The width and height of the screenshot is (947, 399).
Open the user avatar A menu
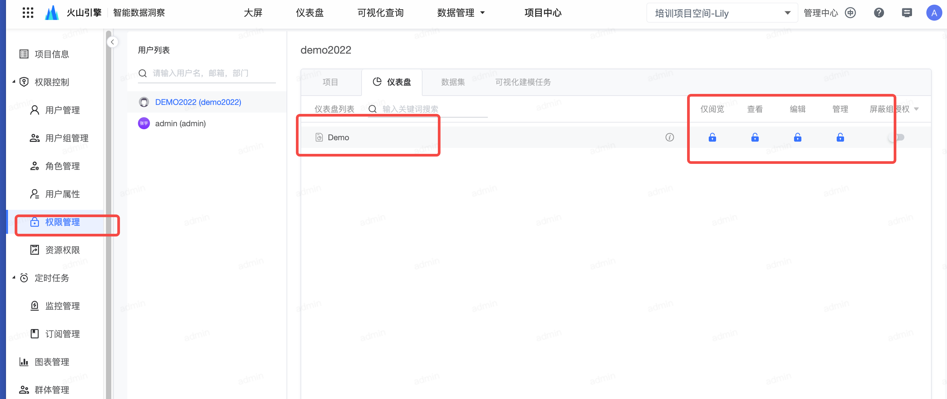(934, 13)
